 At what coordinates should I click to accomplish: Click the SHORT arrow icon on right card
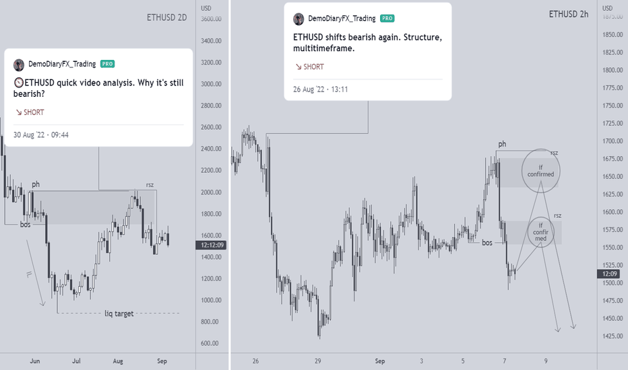pos(299,67)
